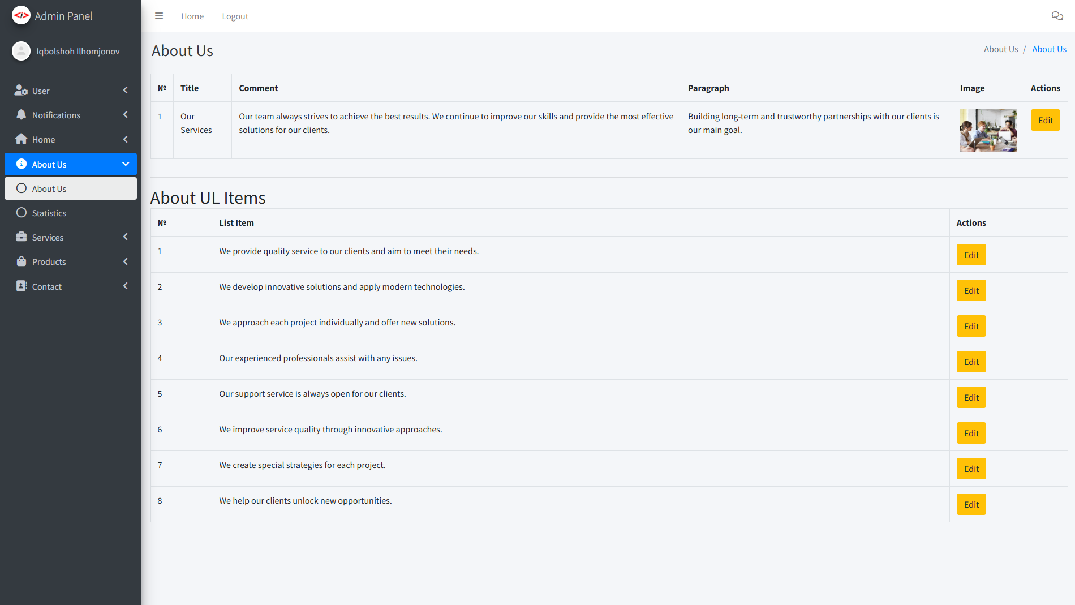Edit the 'Our support service' item
Image resolution: width=1075 pixels, height=605 pixels.
point(971,397)
